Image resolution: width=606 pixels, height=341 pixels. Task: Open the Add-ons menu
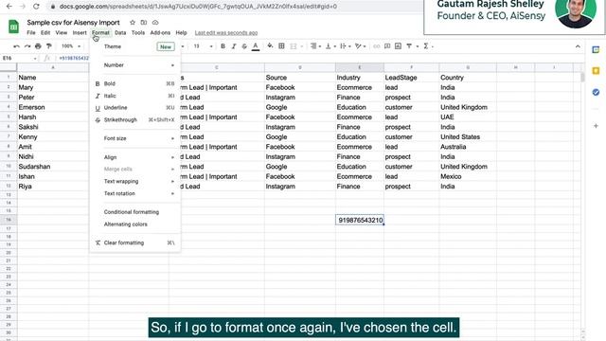(x=160, y=33)
